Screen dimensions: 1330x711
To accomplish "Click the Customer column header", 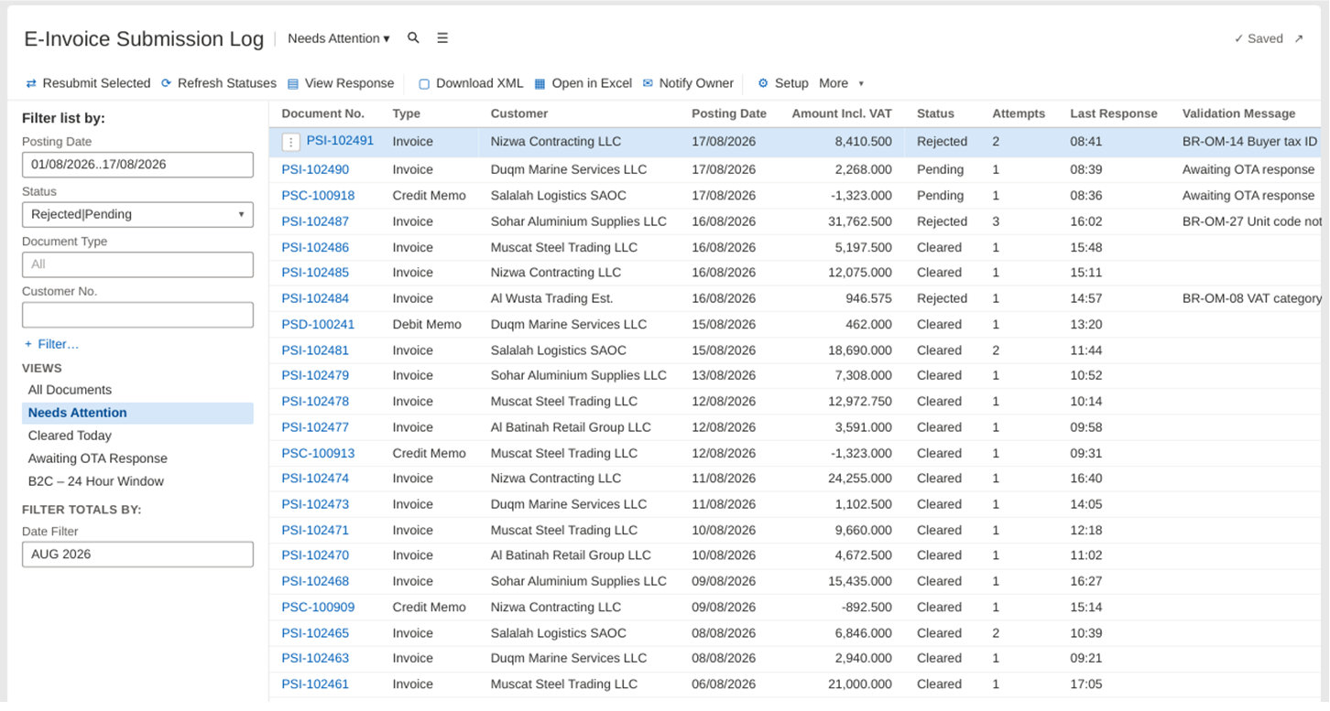I will 519,113.
